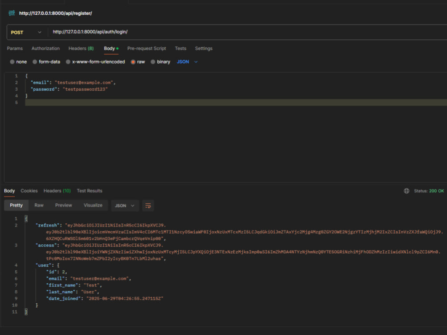Click the "id": 2 line in response

coord(56,272)
